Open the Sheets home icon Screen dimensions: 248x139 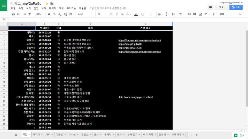point(4,5)
